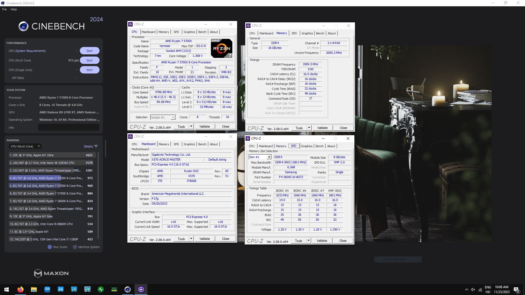
Task: Open the File menu in Cinebench
Action: point(4,9)
